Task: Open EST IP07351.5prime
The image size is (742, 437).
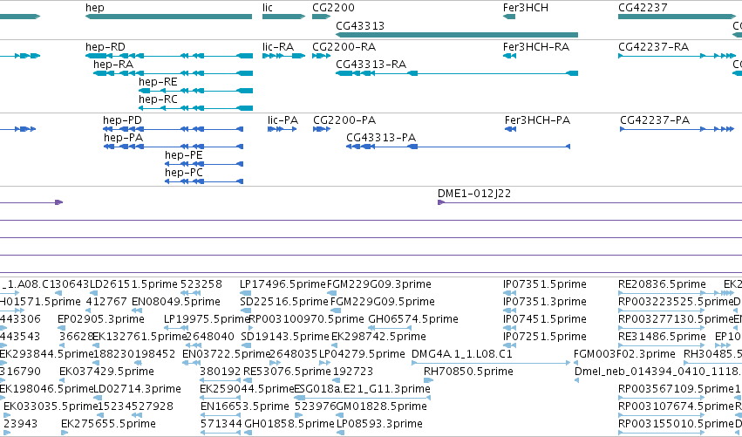Action: coord(545,284)
